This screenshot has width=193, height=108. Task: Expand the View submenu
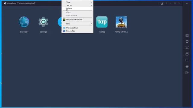(x=77, y=2)
